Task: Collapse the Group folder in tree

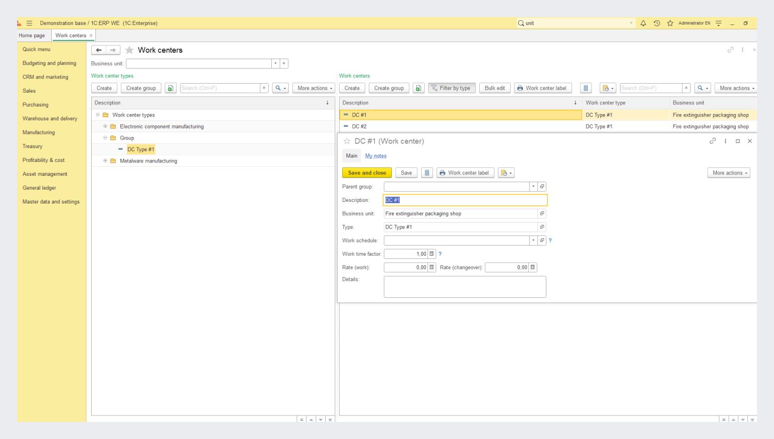Action: coord(106,138)
